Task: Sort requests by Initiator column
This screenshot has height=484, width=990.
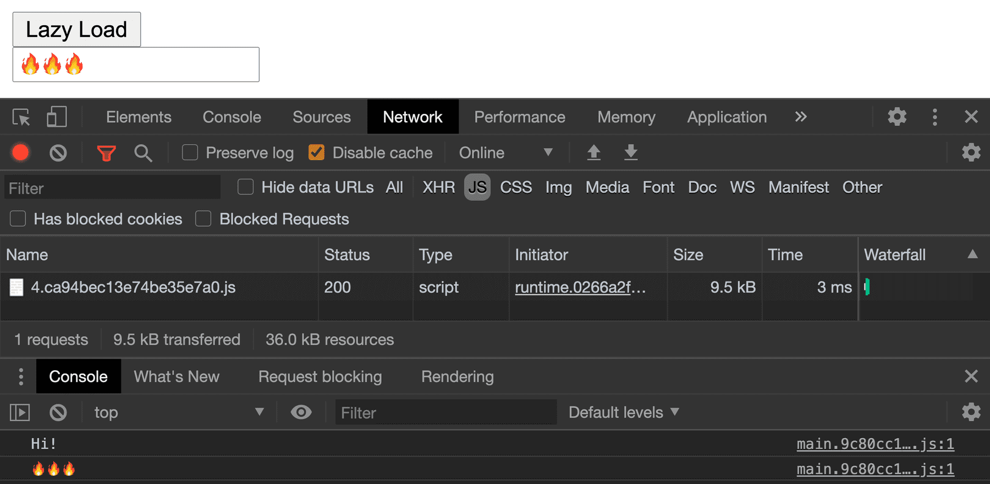Action: pyautogui.click(x=588, y=255)
